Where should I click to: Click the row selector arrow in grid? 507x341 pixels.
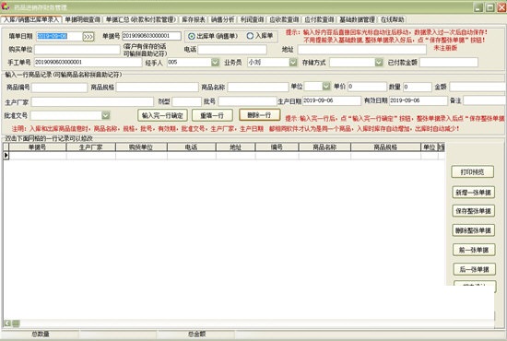6,156
